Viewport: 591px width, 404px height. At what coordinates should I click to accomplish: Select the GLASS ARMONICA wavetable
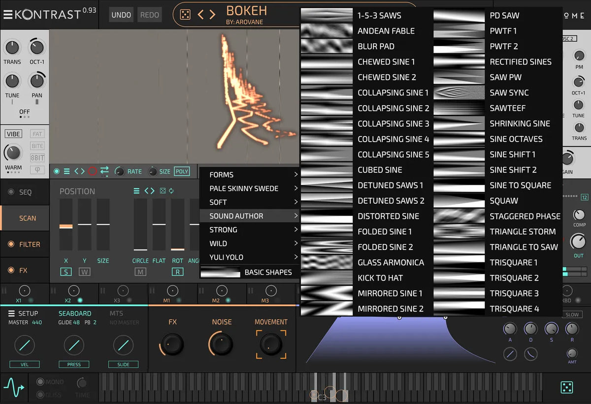coord(391,262)
